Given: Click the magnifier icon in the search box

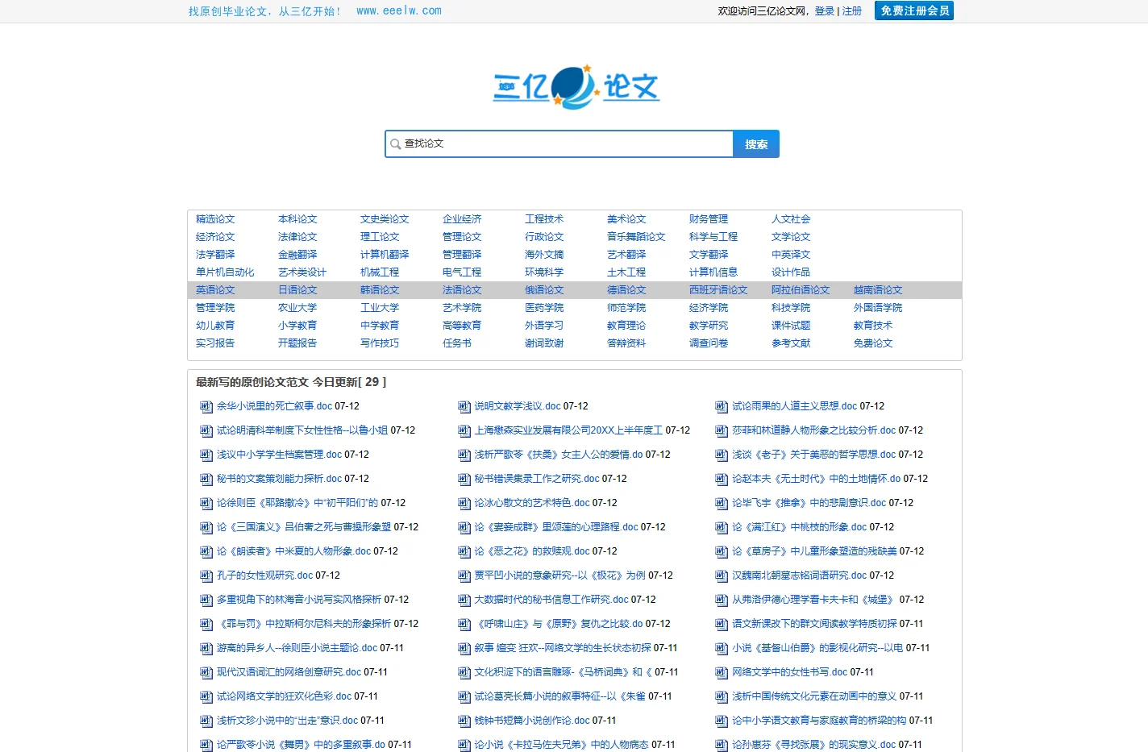Looking at the screenshot, I should click(x=395, y=144).
